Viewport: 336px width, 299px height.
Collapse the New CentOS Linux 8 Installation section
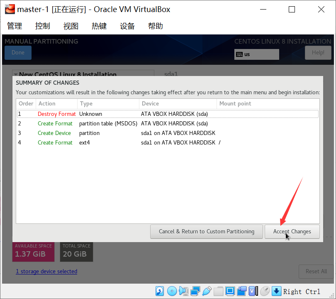16,74
